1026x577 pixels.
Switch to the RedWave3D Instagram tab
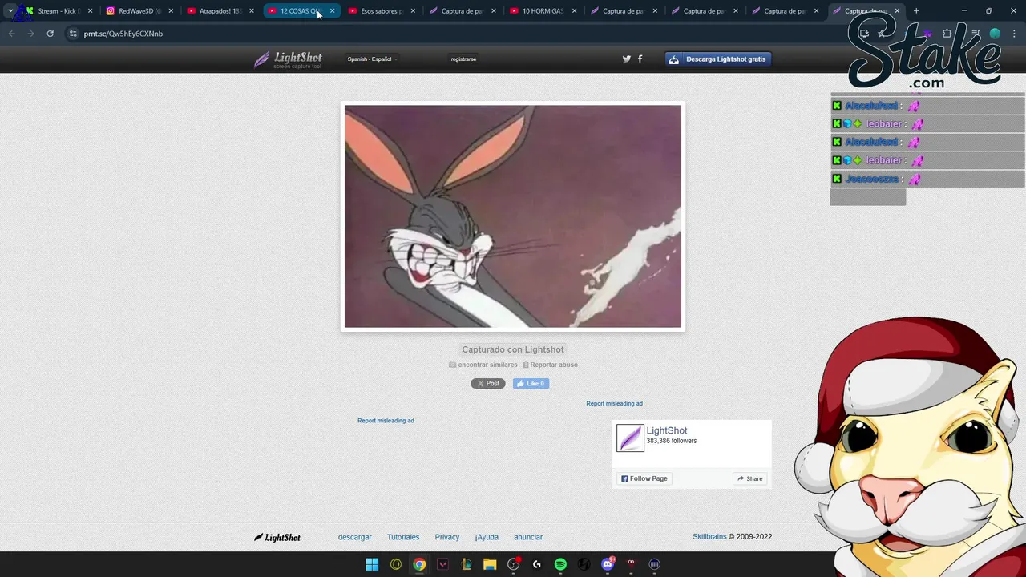pos(139,11)
